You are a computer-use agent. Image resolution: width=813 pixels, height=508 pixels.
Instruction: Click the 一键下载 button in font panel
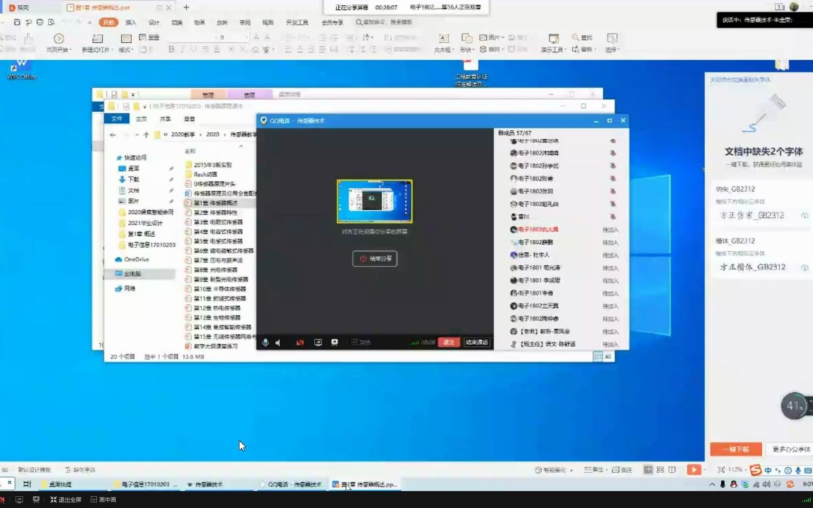click(736, 449)
